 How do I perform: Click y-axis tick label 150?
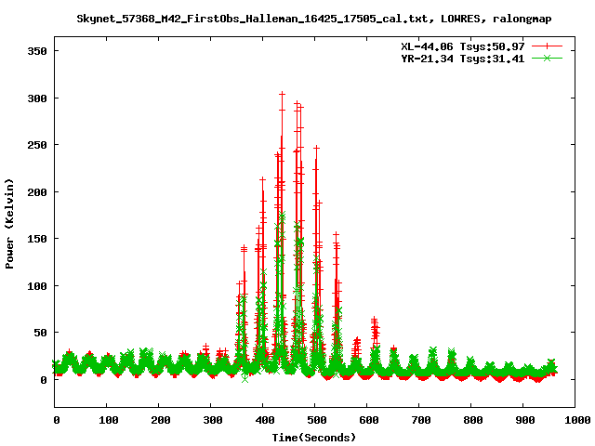(x=37, y=239)
